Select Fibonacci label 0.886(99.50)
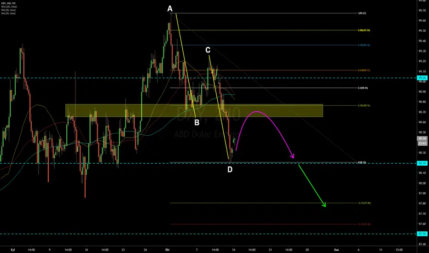The height and width of the screenshot is (253, 429). 364,30
